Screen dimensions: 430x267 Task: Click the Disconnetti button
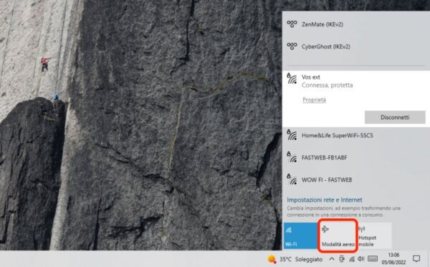[395, 117]
